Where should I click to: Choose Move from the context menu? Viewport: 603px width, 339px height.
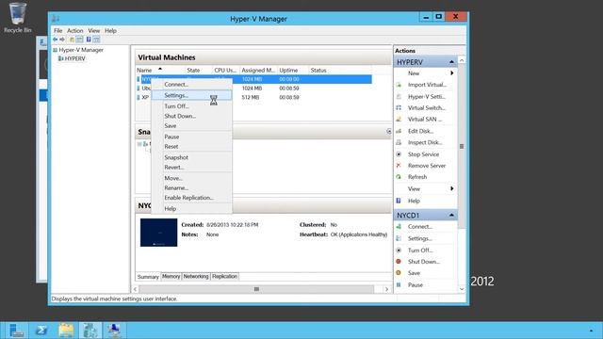pyautogui.click(x=191, y=178)
